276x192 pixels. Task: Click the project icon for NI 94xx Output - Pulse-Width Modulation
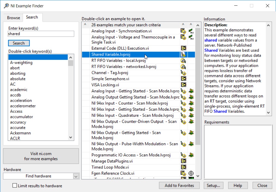pos(183,144)
